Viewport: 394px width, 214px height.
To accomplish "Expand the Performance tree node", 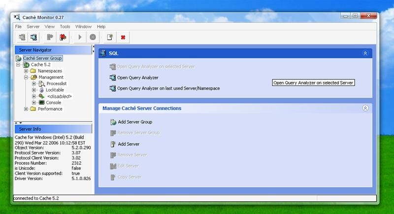I will click(x=26, y=109).
